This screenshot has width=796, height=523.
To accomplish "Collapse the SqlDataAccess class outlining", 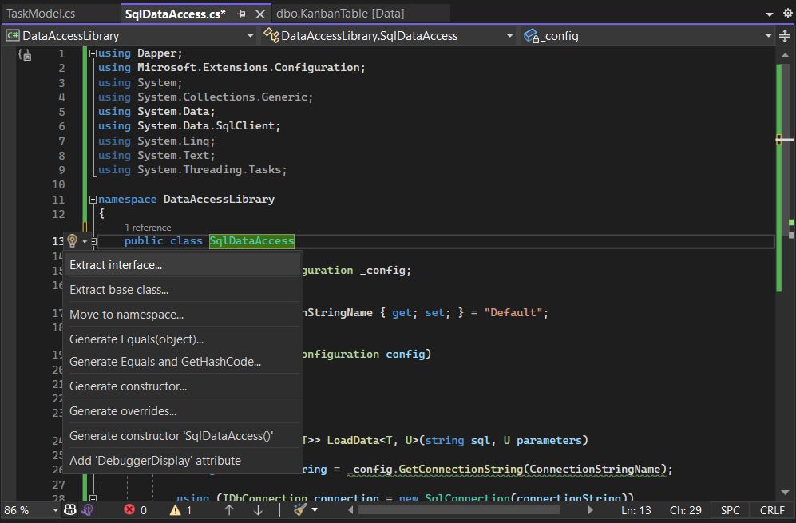I will coord(94,242).
